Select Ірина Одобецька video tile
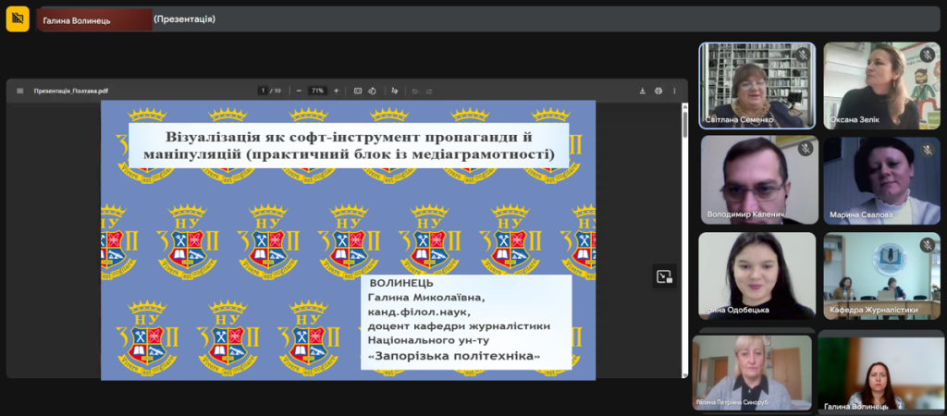The image size is (947, 416). tap(756, 275)
